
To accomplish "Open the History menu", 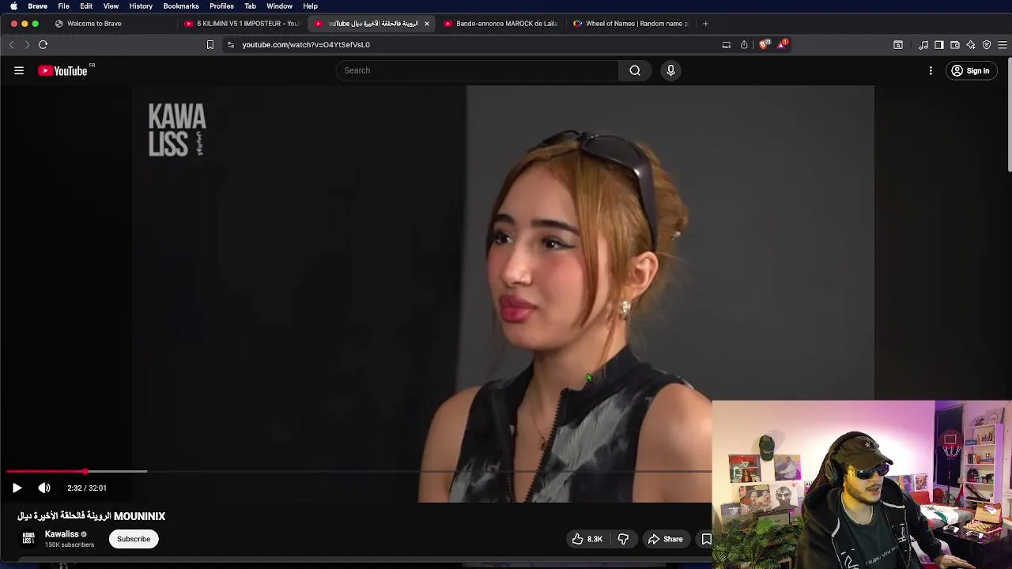I will [x=141, y=6].
